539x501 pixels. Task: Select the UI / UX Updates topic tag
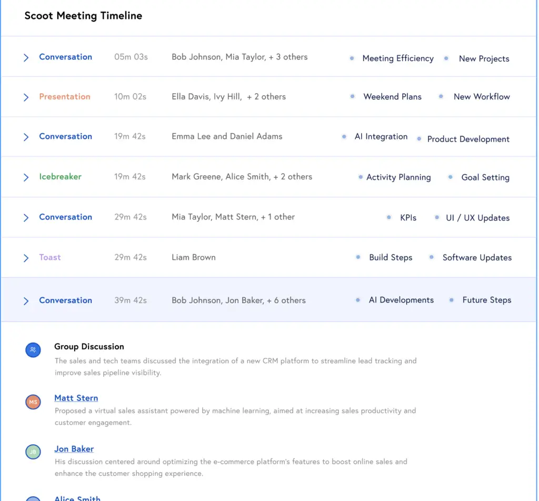pyautogui.click(x=477, y=218)
